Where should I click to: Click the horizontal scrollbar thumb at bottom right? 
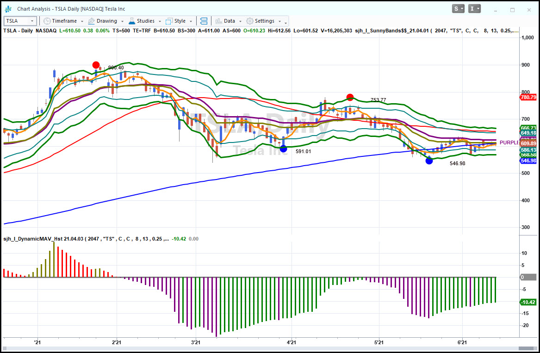tap(526, 348)
